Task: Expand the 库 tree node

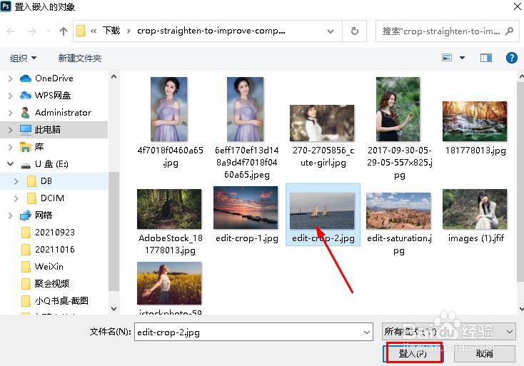Action: pos(10,146)
